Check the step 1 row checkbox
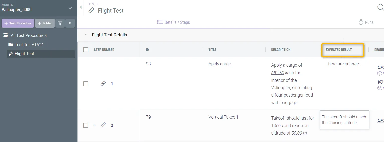The image size is (384, 142). pyautogui.click(x=86, y=84)
